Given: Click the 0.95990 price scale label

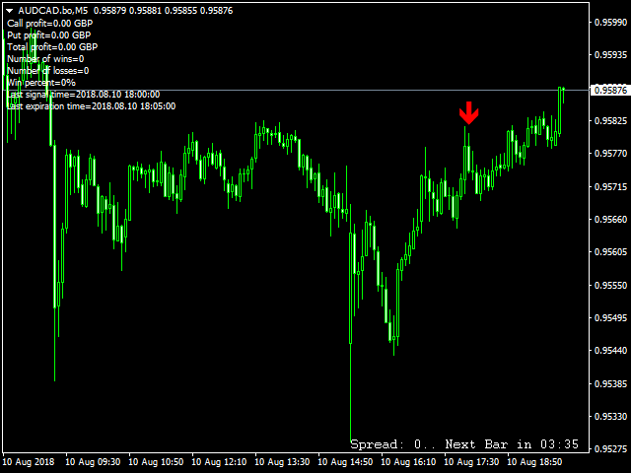Looking at the screenshot, I should [x=610, y=22].
